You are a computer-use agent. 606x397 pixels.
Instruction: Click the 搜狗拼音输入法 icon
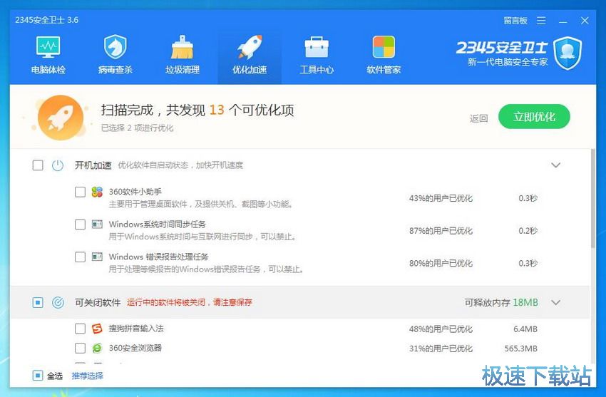[x=97, y=329]
